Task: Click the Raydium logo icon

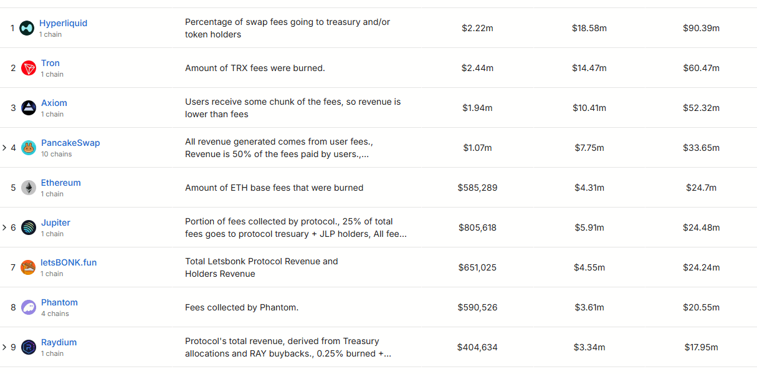Action: (x=29, y=347)
